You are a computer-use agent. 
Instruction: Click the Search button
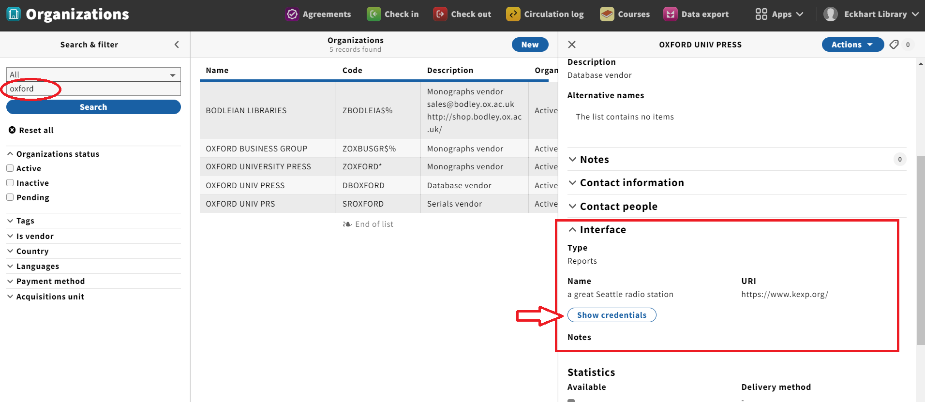pos(93,107)
